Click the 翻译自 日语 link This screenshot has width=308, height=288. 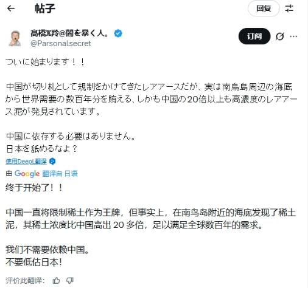coord(60,174)
